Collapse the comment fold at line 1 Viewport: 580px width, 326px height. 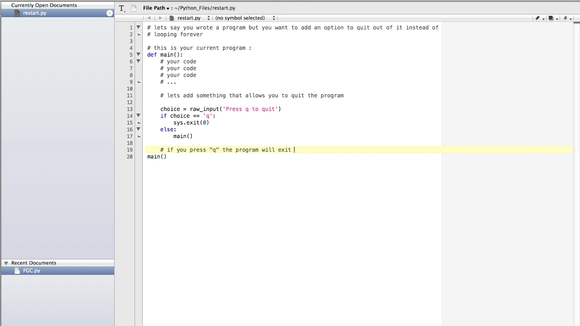139,27
